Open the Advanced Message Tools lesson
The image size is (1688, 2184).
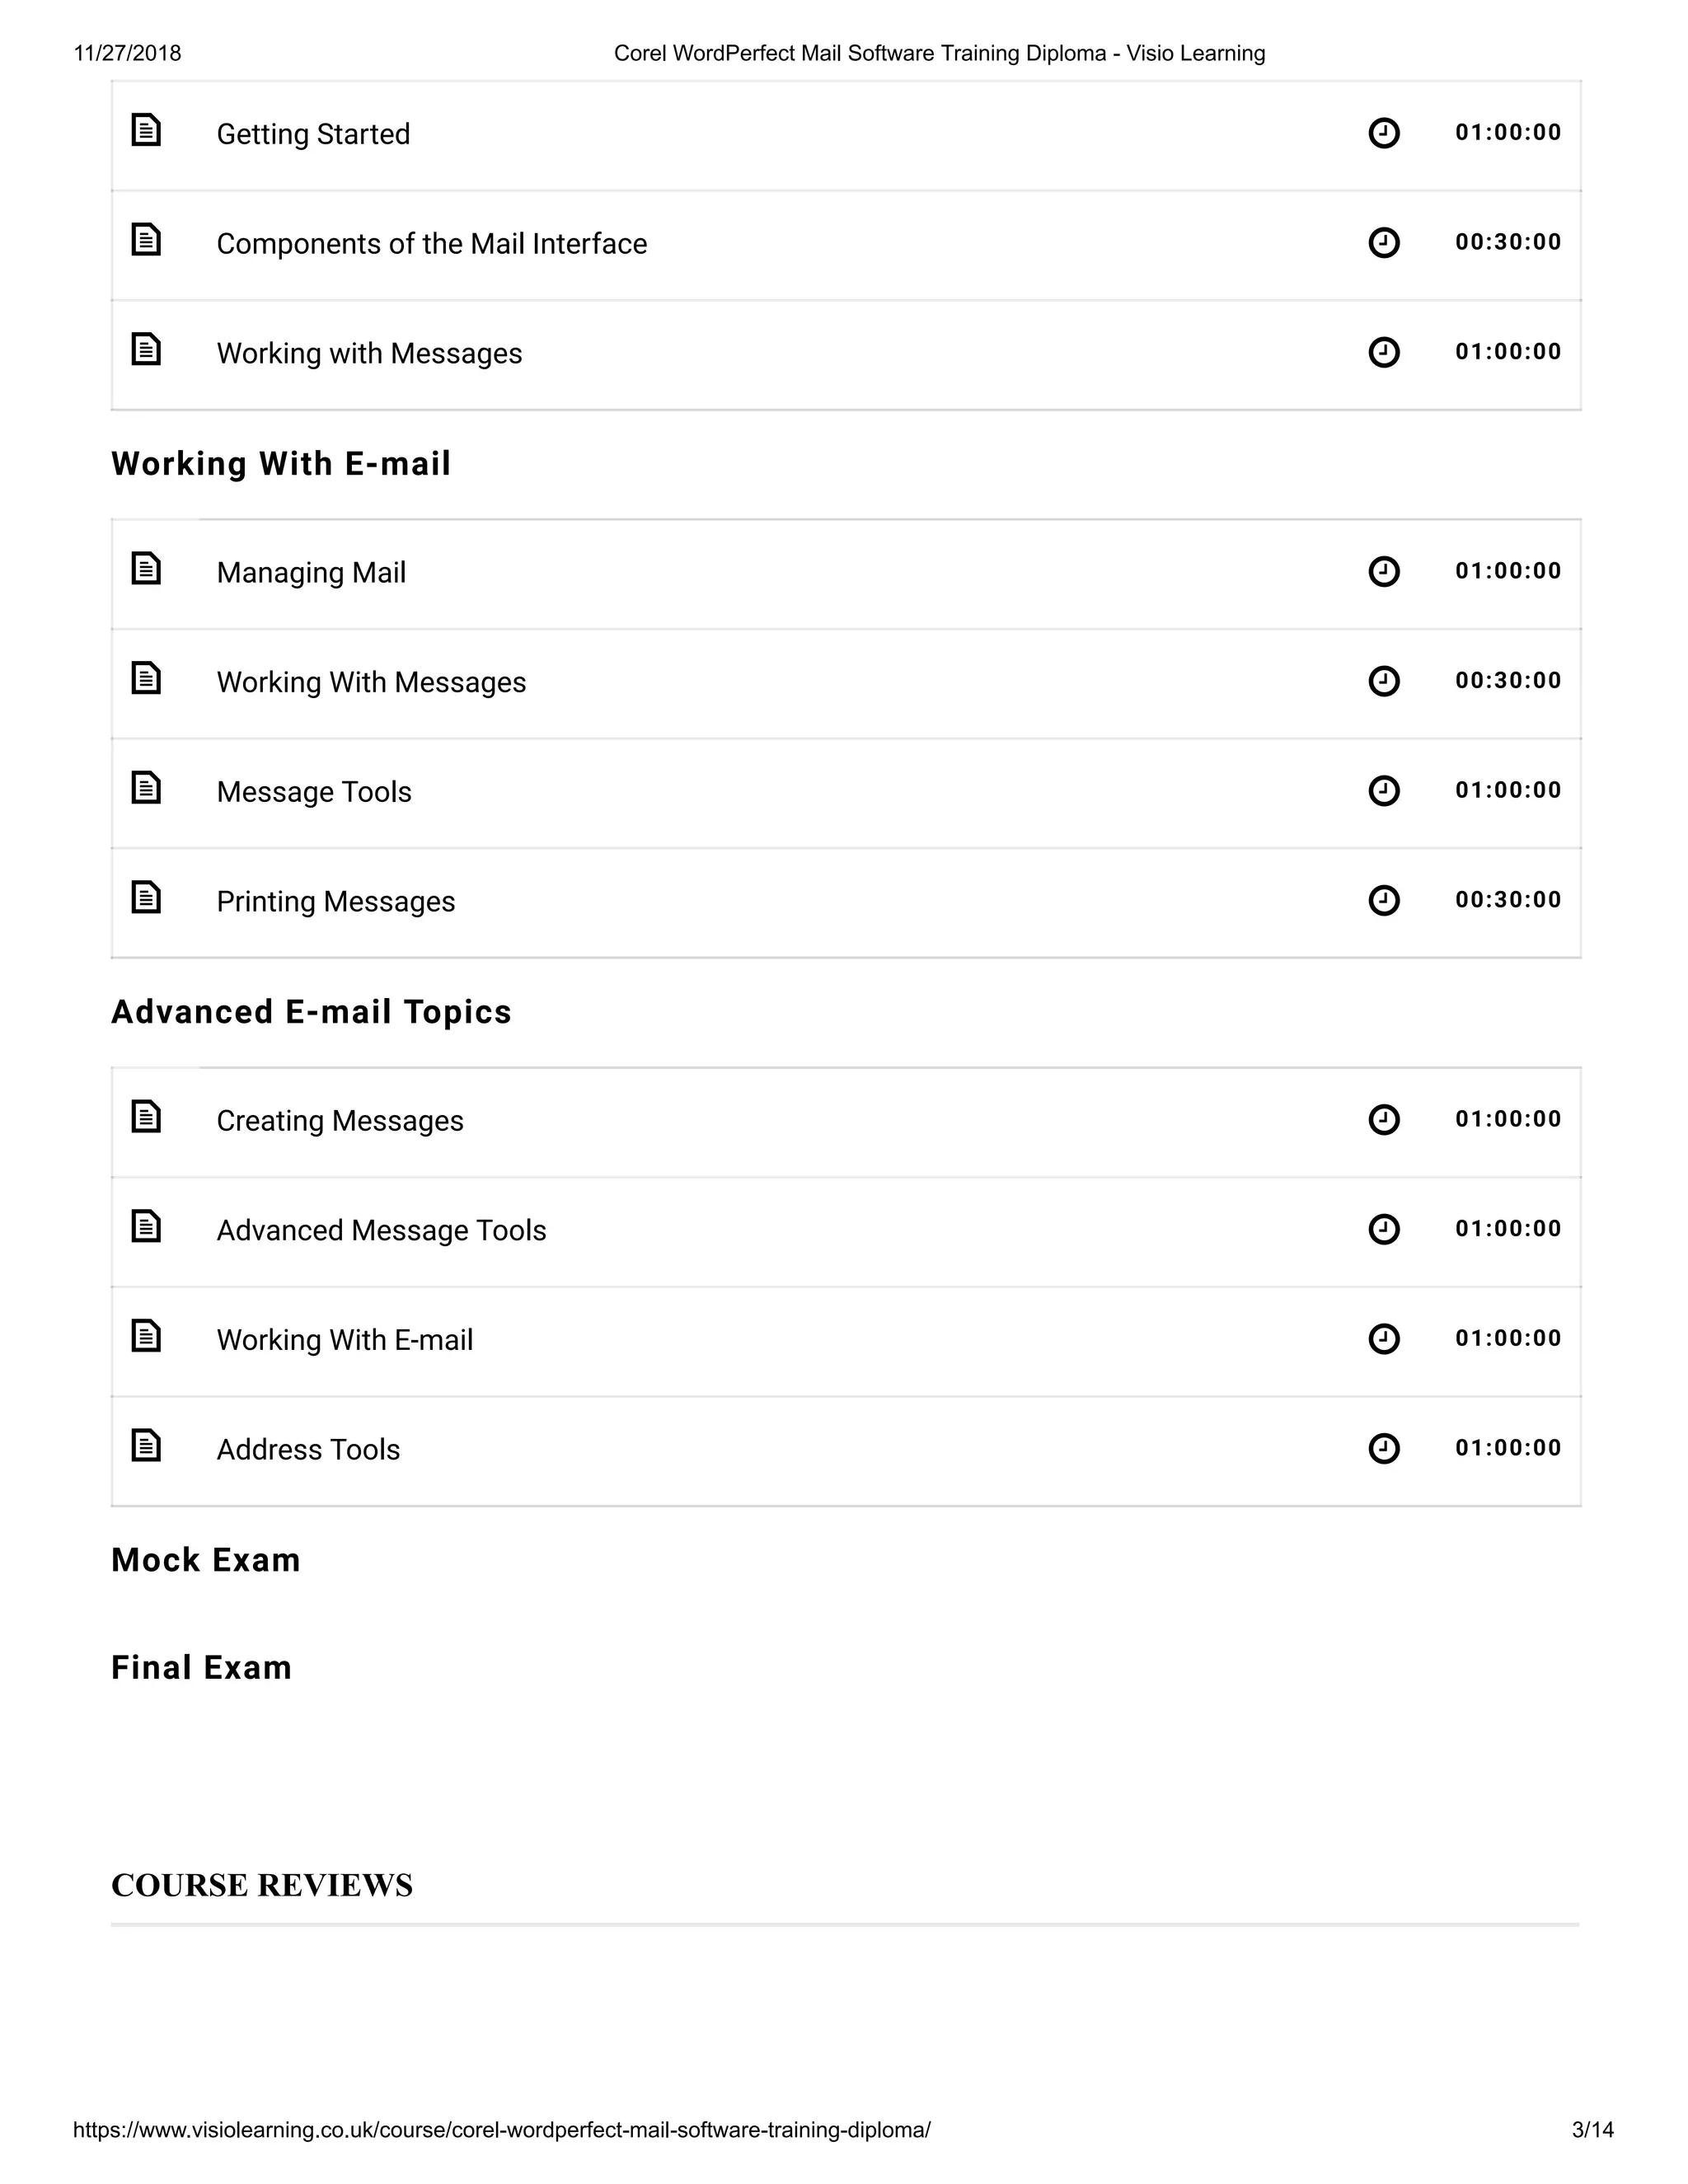coord(382,1231)
